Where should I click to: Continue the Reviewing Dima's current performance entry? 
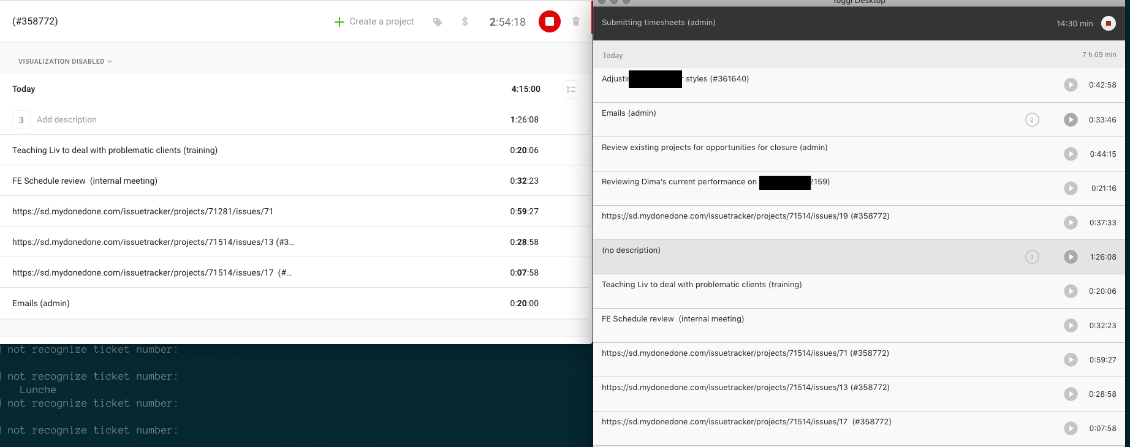pos(1071,189)
